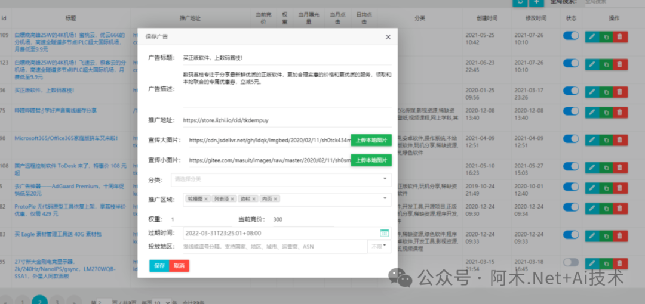Viewport: 645px width, 304px height.
Task: Edit the Microsoft365 ad row 98
Action: 592,139
